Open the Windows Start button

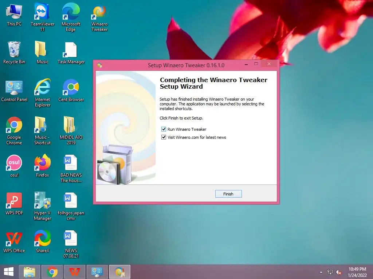(9, 272)
